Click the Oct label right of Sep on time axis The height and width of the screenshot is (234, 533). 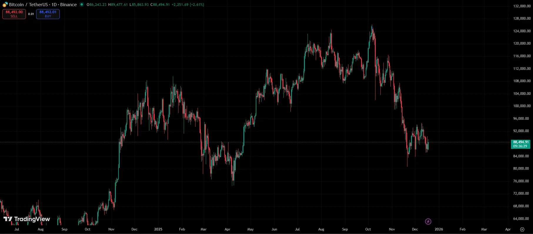pyautogui.click(x=368, y=229)
